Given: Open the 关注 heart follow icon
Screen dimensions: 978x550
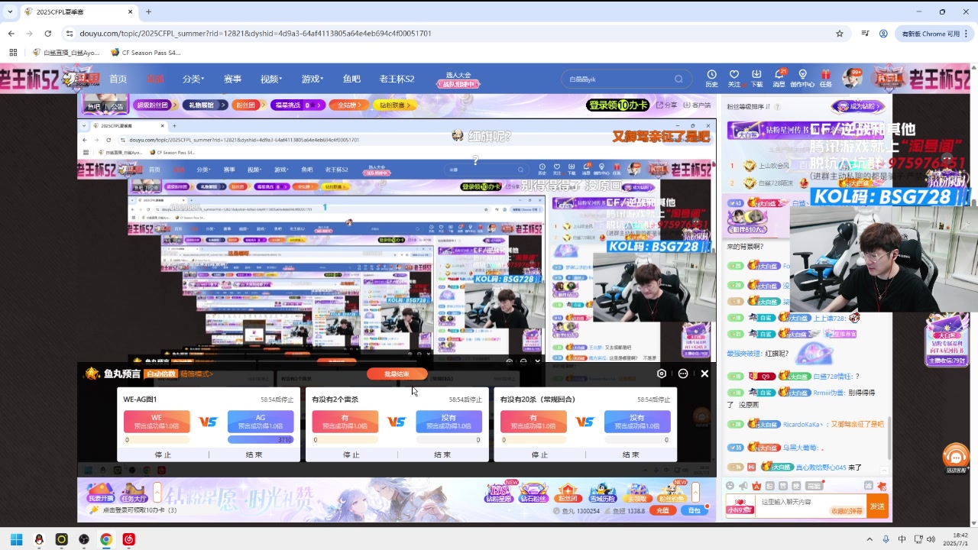Looking at the screenshot, I should 734,75.
